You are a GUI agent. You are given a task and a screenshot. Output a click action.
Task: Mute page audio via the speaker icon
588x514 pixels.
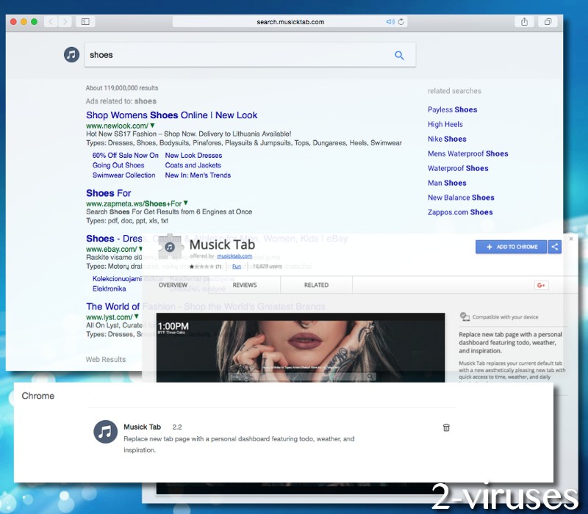pos(390,21)
